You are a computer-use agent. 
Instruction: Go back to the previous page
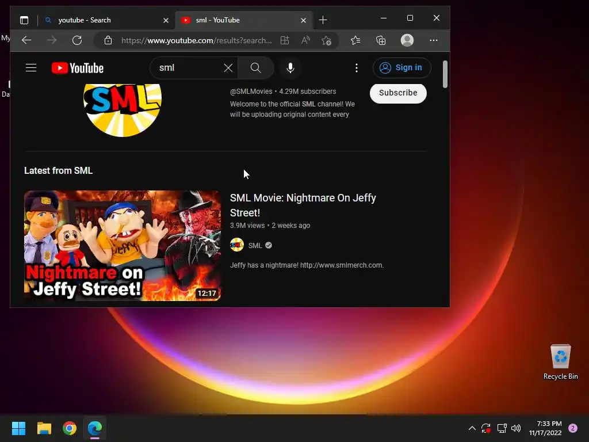pyautogui.click(x=26, y=40)
